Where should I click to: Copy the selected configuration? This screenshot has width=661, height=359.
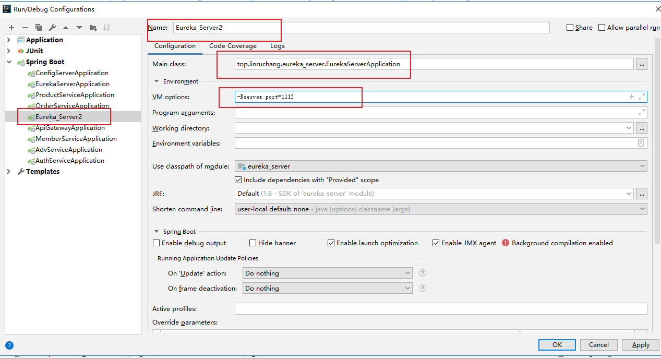(x=39, y=28)
